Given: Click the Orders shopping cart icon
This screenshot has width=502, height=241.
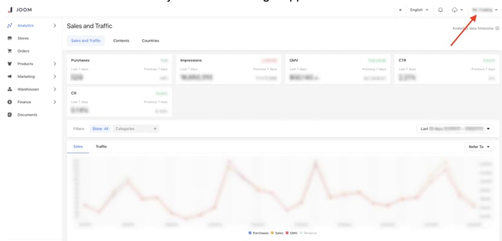Looking at the screenshot, I should pyautogui.click(x=10, y=51).
